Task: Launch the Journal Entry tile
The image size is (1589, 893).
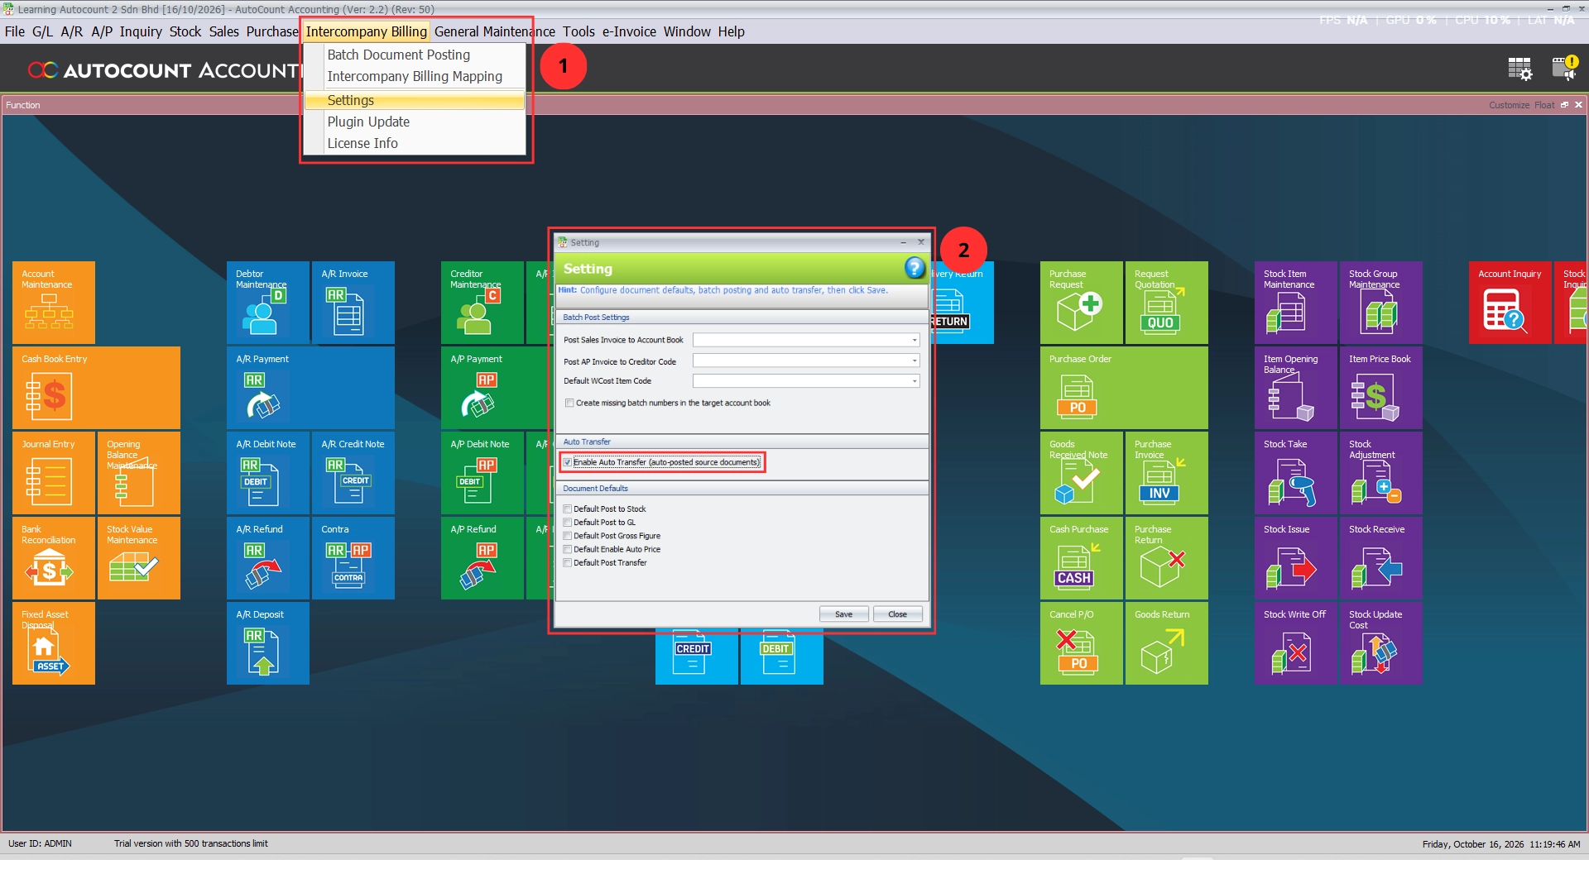Action: point(54,473)
